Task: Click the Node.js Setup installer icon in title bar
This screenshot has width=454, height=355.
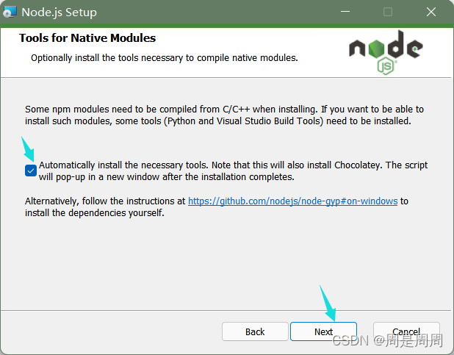Action: click(10, 12)
